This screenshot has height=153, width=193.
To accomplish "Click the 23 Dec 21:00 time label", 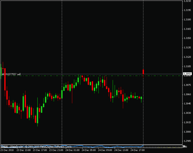I will click(56, 150).
